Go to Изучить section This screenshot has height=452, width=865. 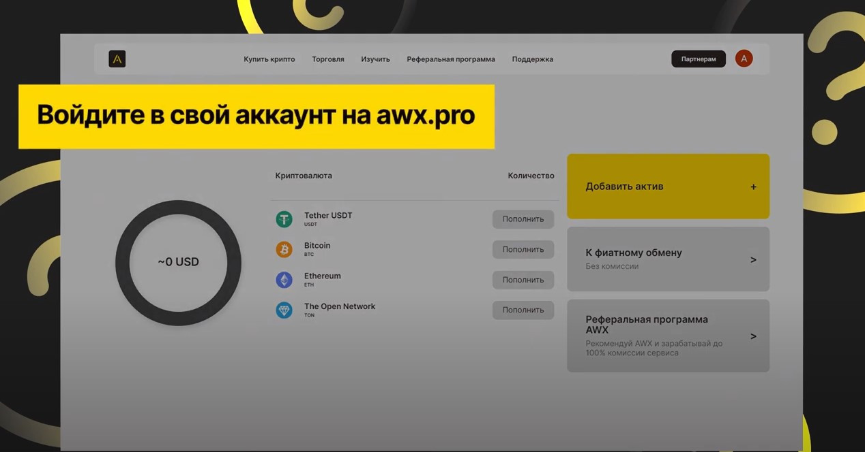(x=375, y=59)
